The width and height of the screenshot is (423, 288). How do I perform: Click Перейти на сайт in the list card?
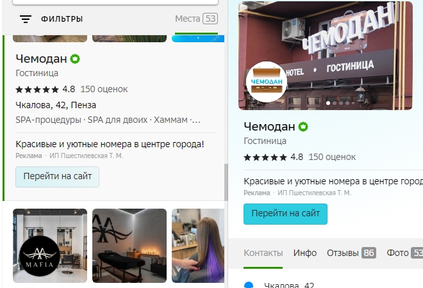[x=57, y=177]
